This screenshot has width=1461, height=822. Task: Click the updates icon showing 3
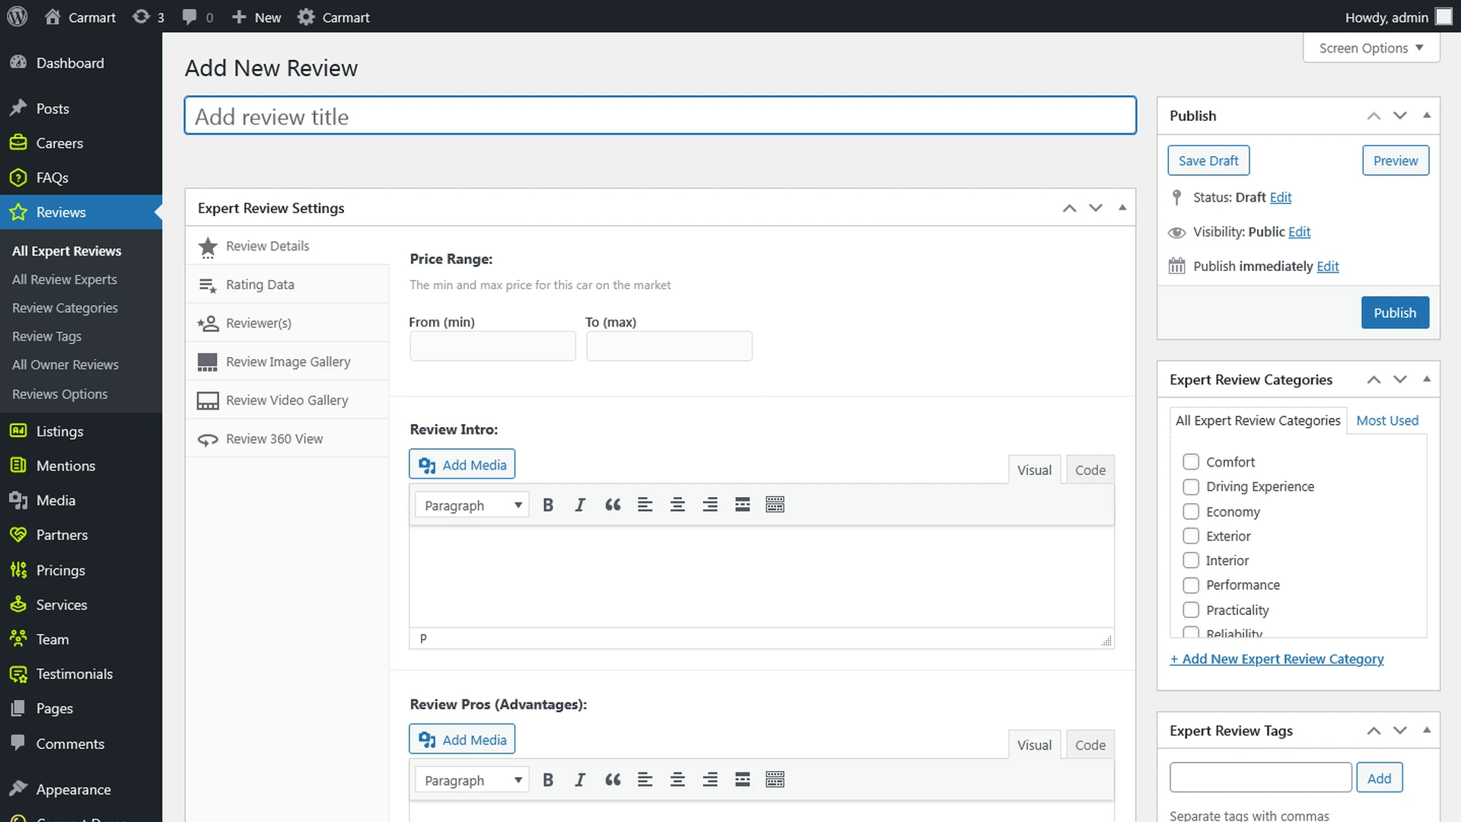[x=148, y=17]
